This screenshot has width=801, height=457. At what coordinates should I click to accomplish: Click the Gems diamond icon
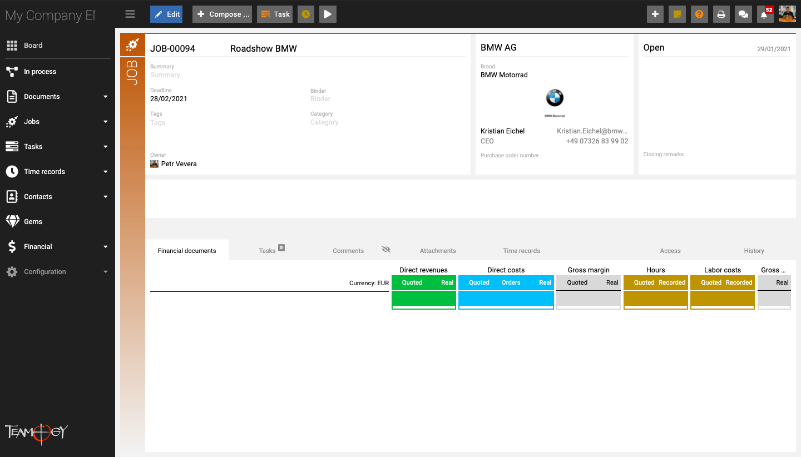12,222
